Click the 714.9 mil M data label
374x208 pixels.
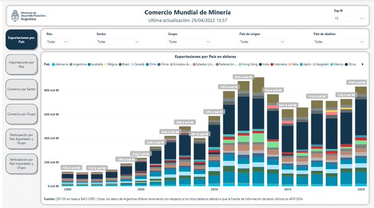[x=317, y=97]
